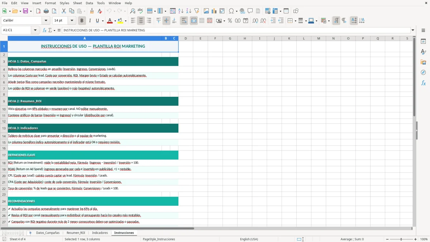This screenshot has height=242, width=430.
Task: Toggle Italic formatting
Action: click(x=90, y=21)
